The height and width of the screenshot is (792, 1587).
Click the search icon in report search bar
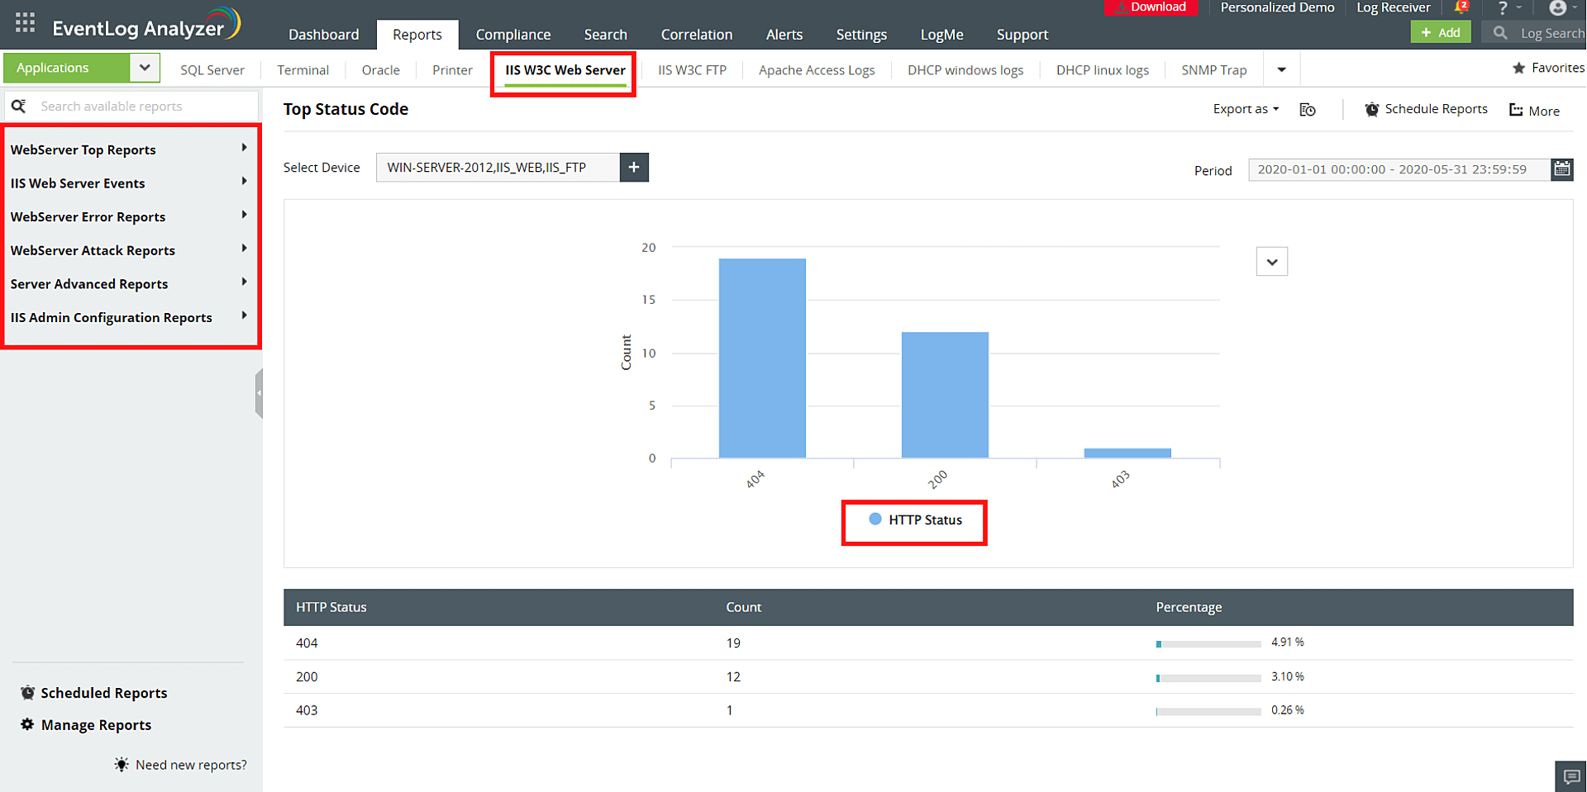pyautogui.click(x=20, y=106)
